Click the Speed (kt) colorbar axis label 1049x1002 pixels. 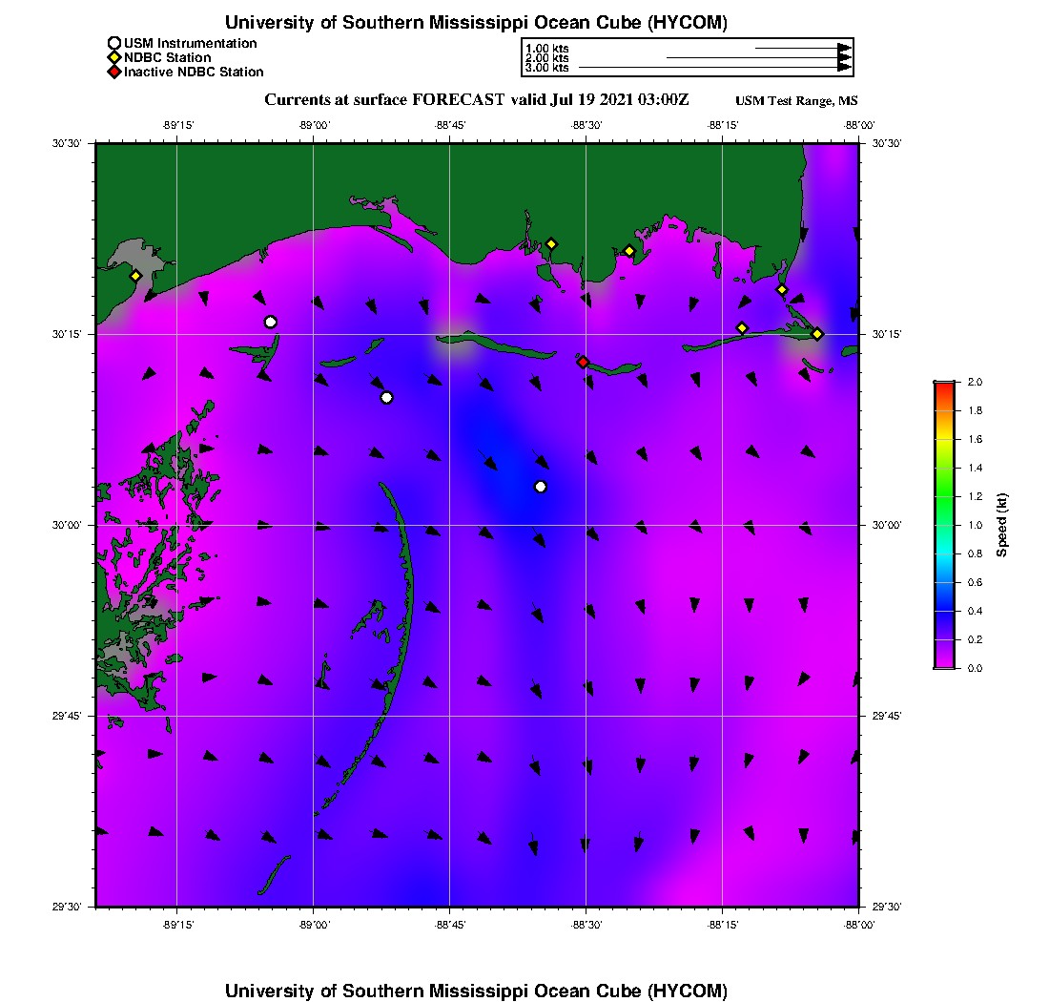pyautogui.click(x=1001, y=525)
